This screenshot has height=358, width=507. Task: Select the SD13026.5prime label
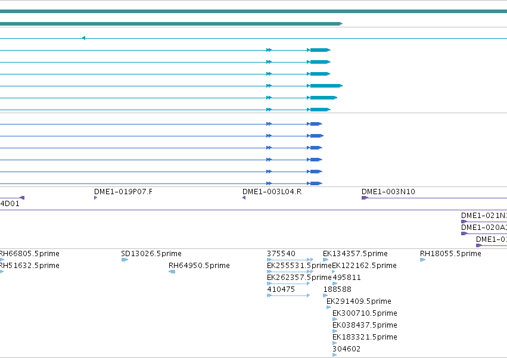pyautogui.click(x=151, y=254)
